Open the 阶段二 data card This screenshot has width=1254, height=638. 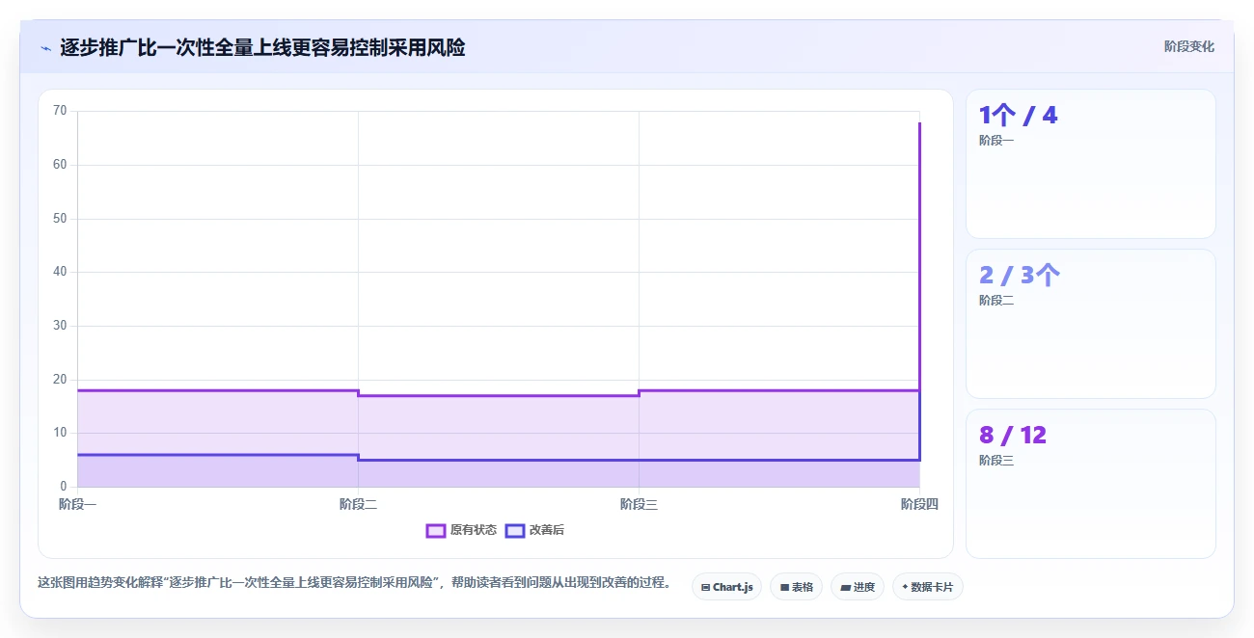(x=1090, y=324)
